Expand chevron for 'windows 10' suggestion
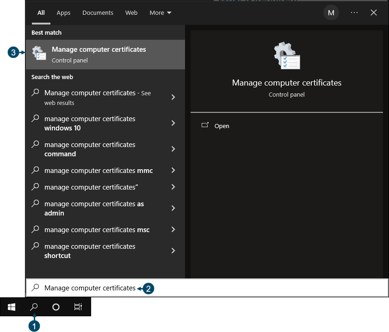Viewport: 389px width, 332px height. click(173, 123)
